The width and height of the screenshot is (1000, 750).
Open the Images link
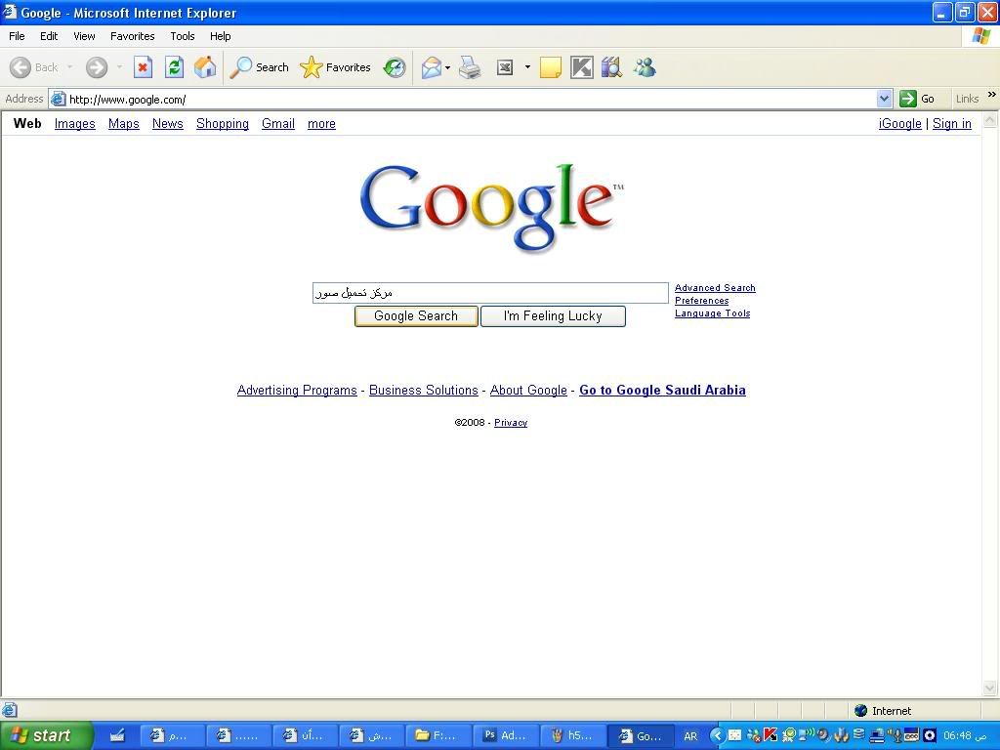74,124
